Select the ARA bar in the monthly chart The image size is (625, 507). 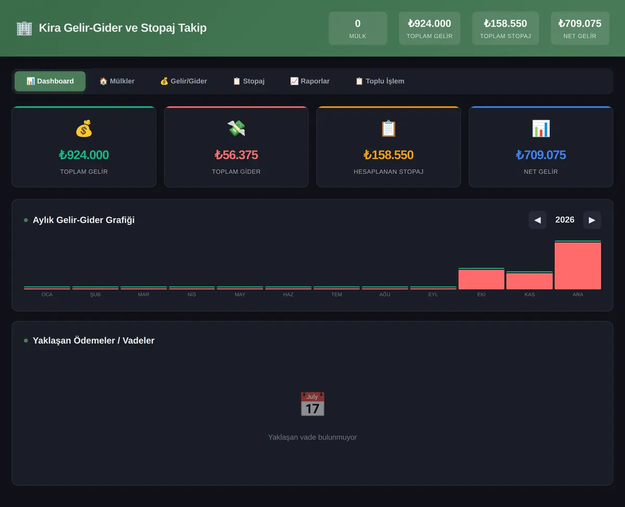click(578, 265)
